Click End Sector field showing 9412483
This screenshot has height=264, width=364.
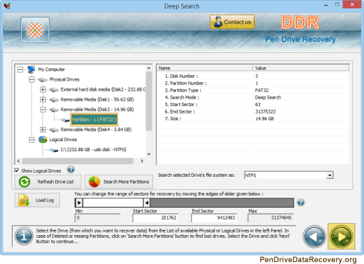click(x=214, y=218)
